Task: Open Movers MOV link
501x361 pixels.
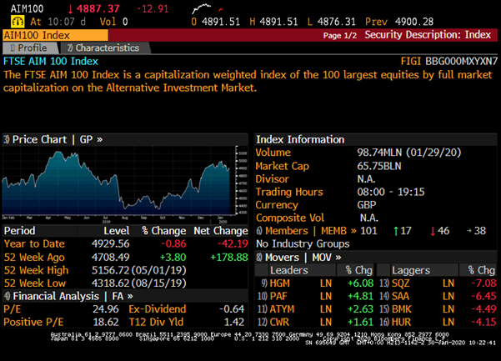Action: click(298, 257)
